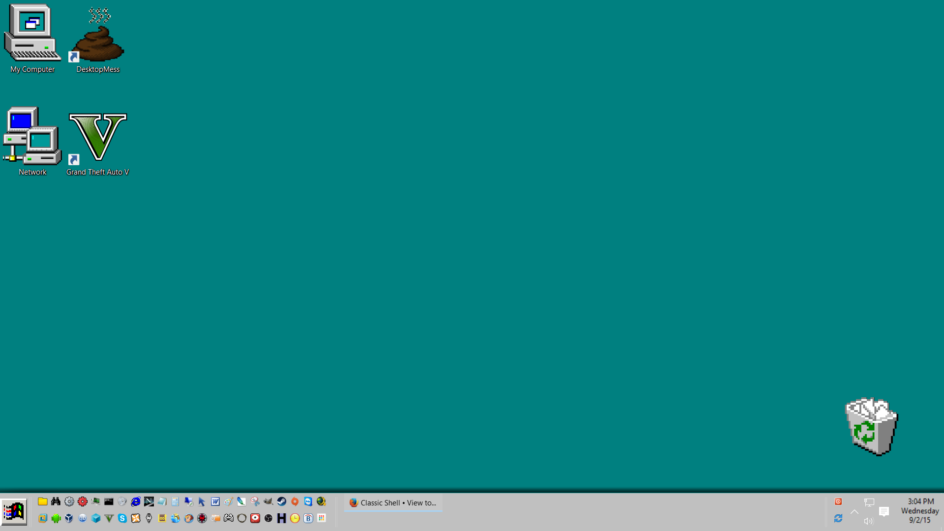Launch OBS from the quick launch bar
The height and width of the screenshot is (531, 944).
tap(268, 518)
